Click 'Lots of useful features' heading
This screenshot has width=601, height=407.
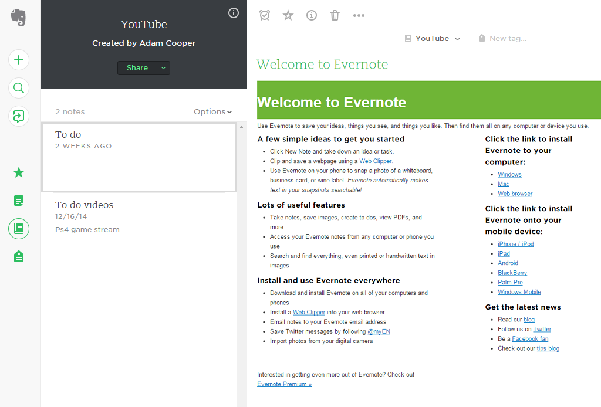coord(301,205)
